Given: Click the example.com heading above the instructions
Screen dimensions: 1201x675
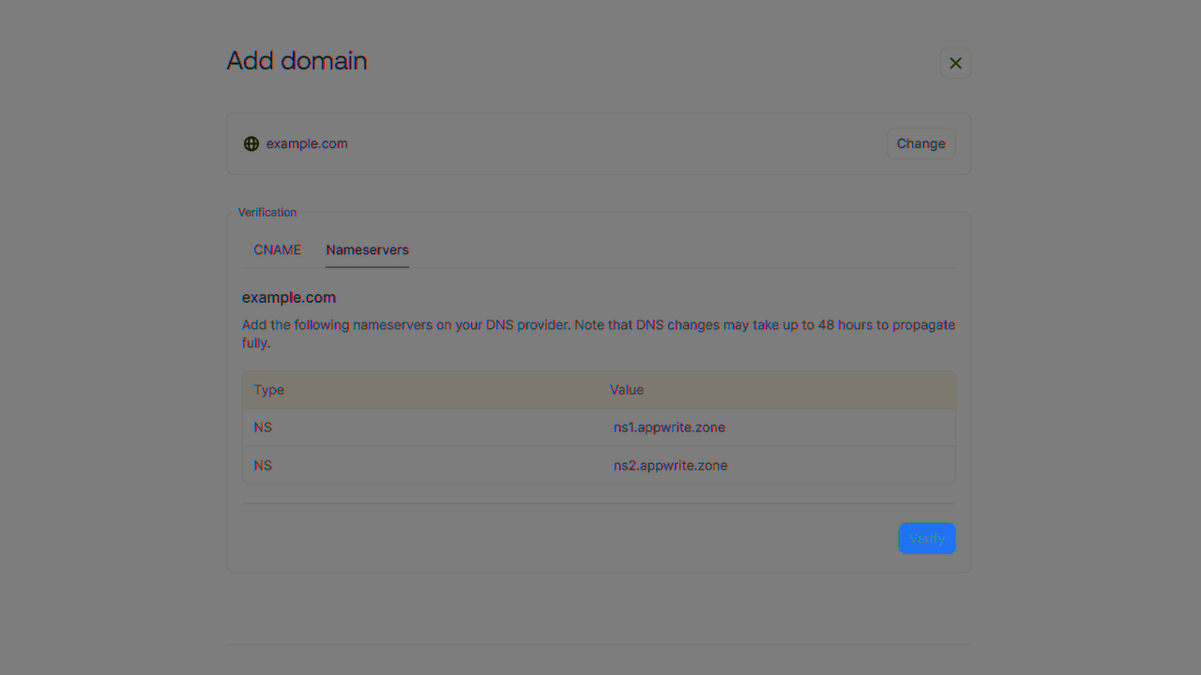Looking at the screenshot, I should [x=288, y=297].
